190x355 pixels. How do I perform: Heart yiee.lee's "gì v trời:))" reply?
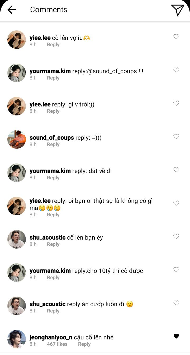pos(176,103)
